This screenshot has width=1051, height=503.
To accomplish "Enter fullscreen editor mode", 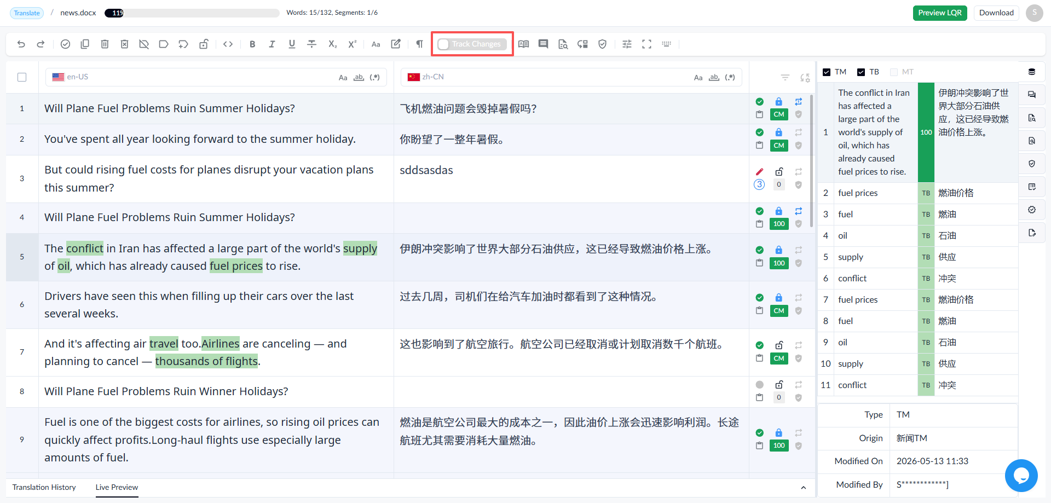I will 646,44.
